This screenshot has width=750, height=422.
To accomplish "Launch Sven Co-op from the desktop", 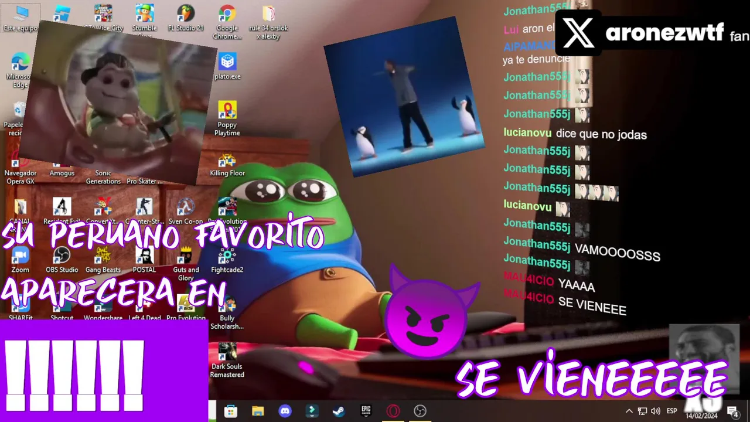I will (186, 211).
